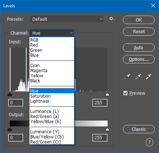Screen dimensions: 159x153
Task: Pick the gray point eyedropper
Action: (x=138, y=77)
